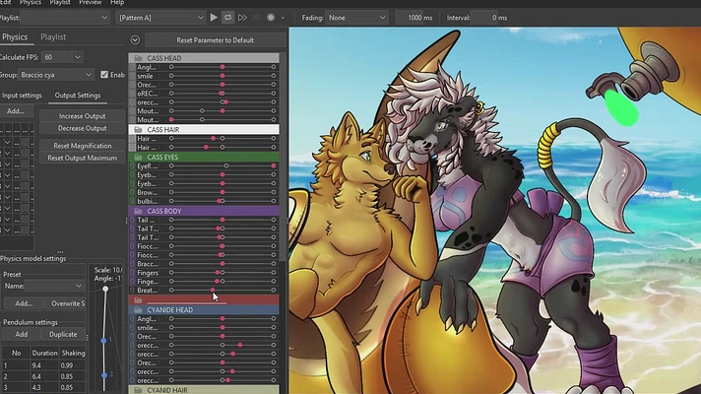Click the icon left of smile in CASS HEAD
Image resolution: width=701 pixels, height=394 pixels.
tap(132, 76)
